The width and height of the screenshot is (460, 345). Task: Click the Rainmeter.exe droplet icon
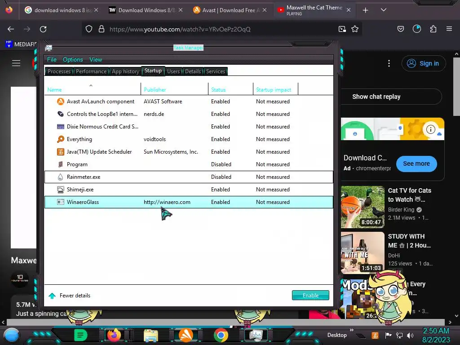point(61,177)
